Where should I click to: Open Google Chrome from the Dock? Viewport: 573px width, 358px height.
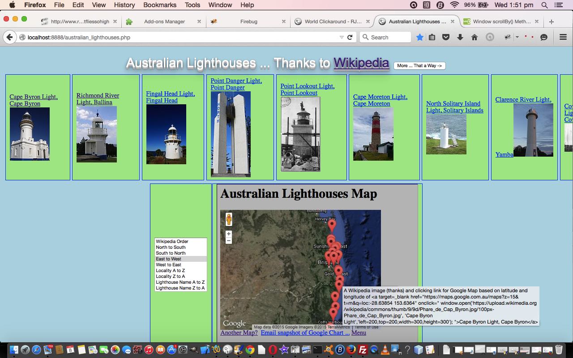[x=250, y=349]
